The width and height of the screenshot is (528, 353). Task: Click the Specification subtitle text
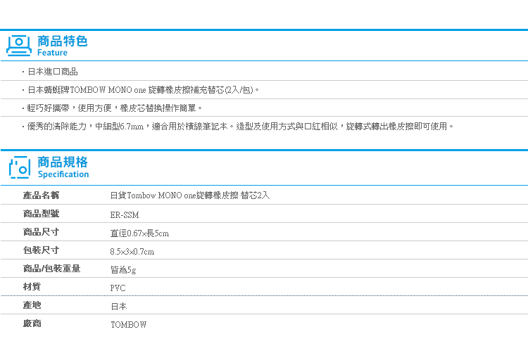tap(63, 174)
